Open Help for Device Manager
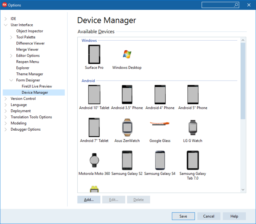 (x=234, y=216)
